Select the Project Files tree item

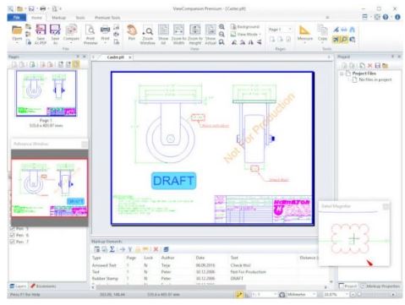[364, 74]
